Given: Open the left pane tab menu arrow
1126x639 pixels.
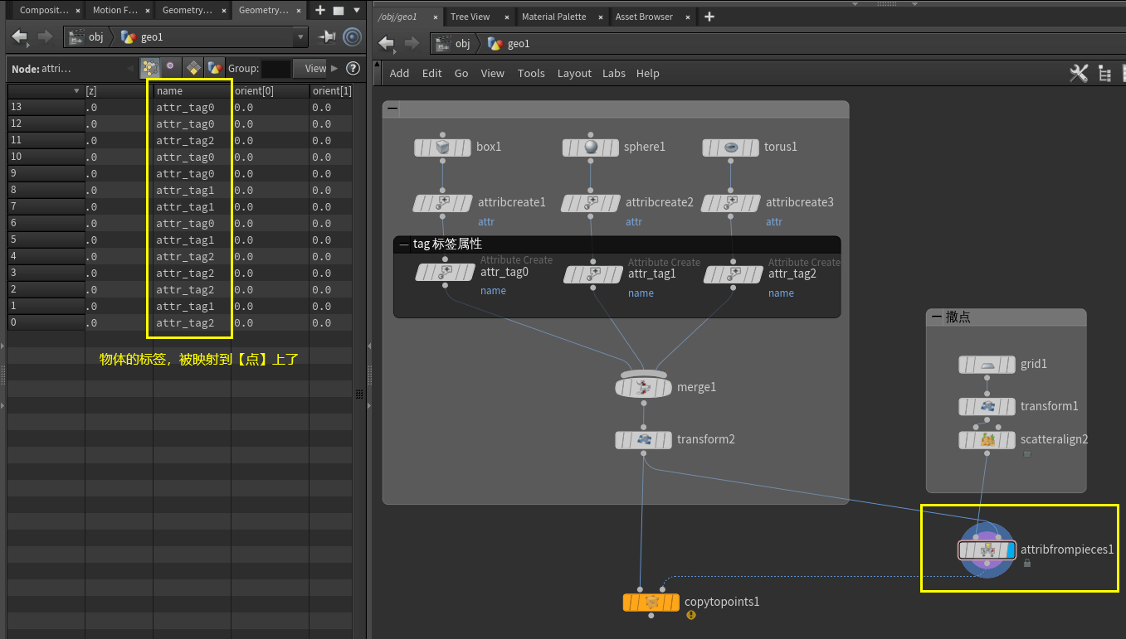Looking at the screenshot, I should (357, 11).
